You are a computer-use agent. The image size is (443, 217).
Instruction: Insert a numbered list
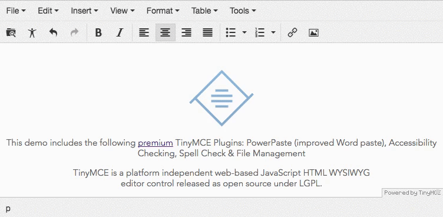click(x=259, y=33)
